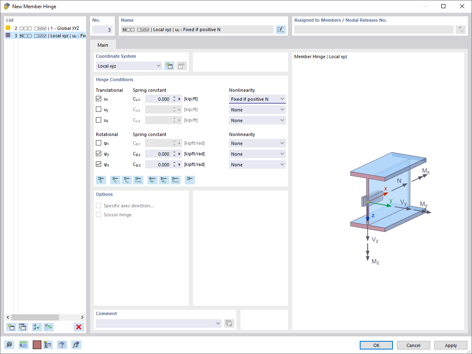Switch to the Main tab

[102, 45]
